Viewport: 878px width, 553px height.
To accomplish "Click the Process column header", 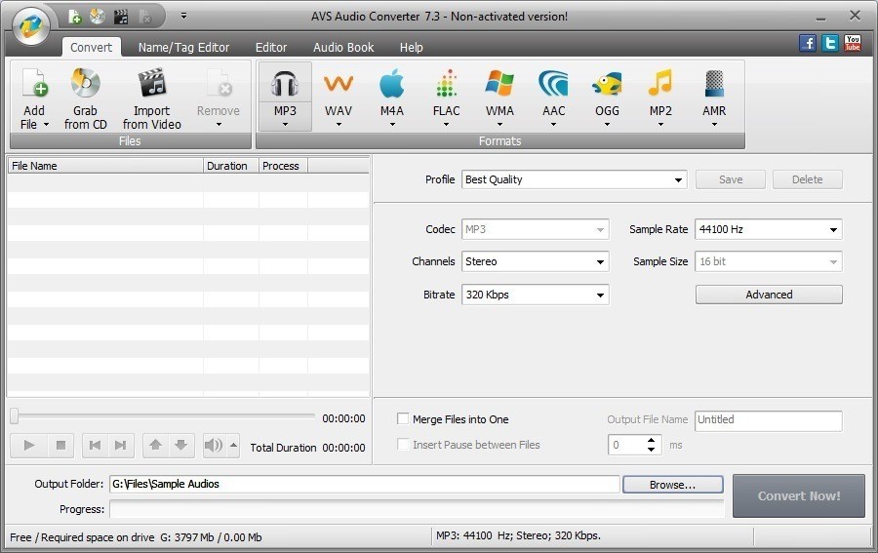I will 283,166.
